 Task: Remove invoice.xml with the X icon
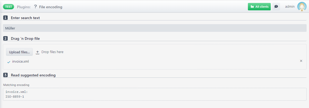[301, 61]
